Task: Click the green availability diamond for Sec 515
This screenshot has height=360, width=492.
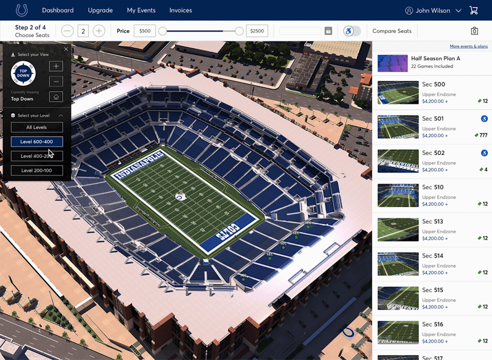Action: (480, 307)
